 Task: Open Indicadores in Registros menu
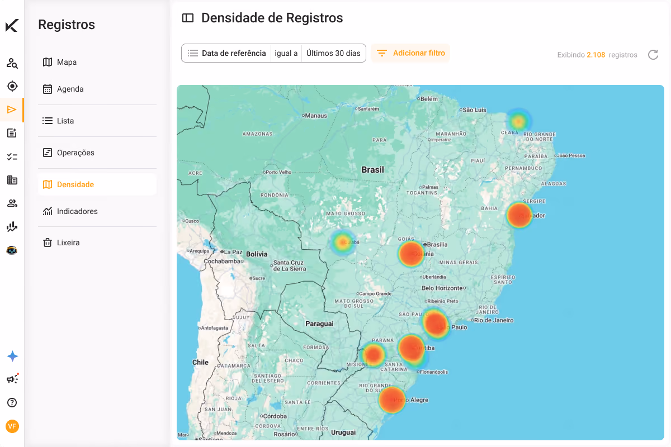tap(97, 211)
